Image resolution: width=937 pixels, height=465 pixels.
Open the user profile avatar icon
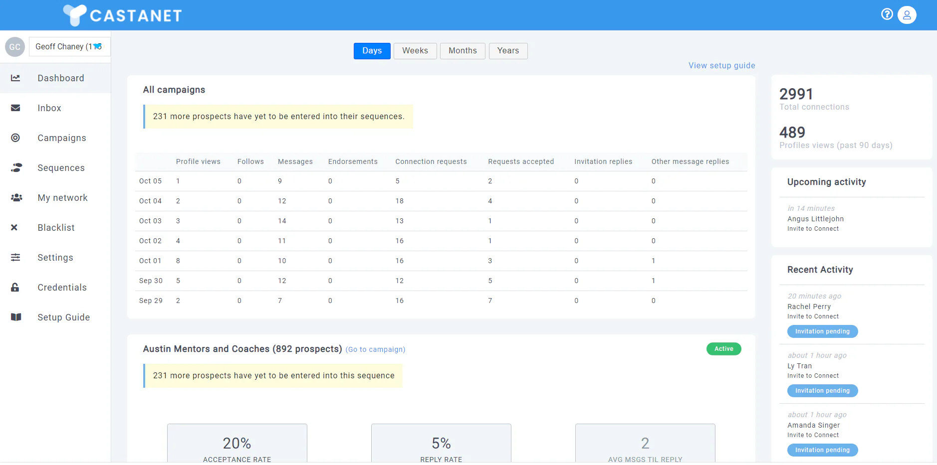click(907, 15)
